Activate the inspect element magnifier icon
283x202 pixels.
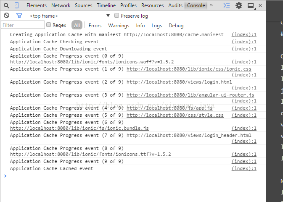tap(6, 5)
